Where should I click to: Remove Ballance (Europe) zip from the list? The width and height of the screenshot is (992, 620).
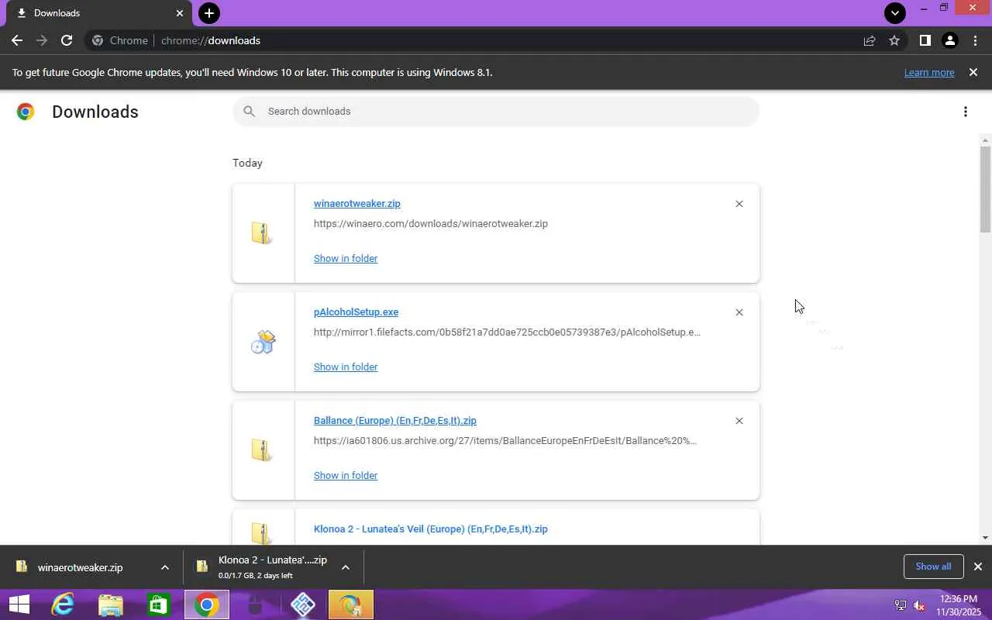739,421
